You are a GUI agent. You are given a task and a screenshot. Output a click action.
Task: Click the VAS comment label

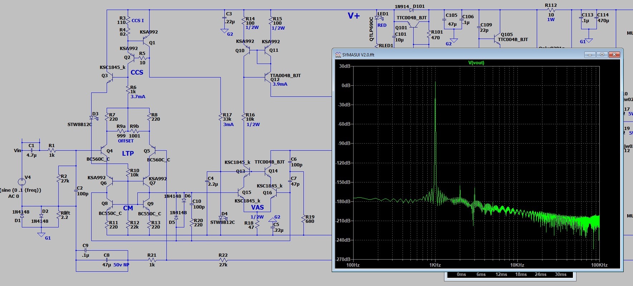257,207
